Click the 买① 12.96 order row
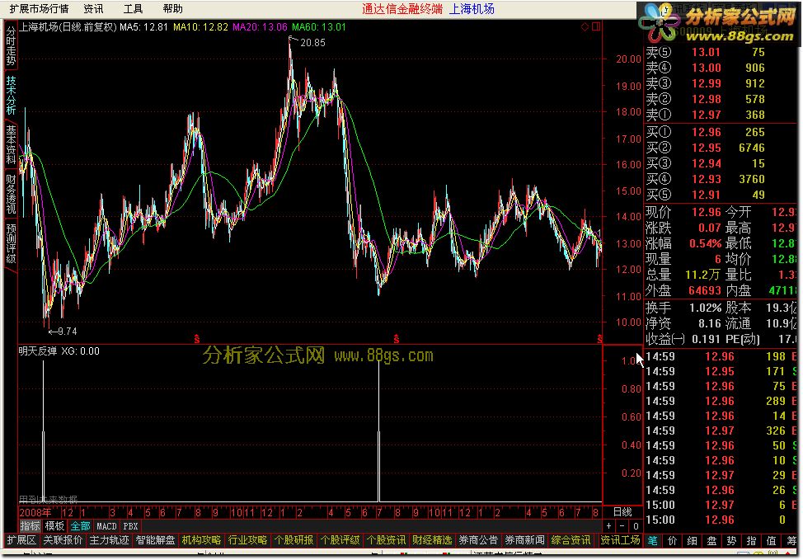This screenshot has width=803, height=560. click(720, 132)
